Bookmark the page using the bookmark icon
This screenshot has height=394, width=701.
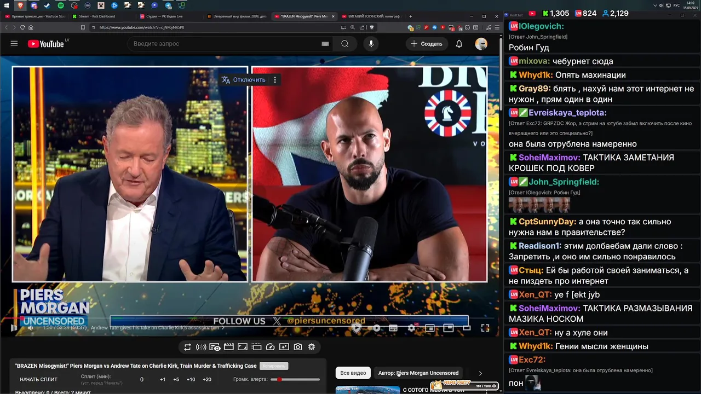pyautogui.click(x=83, y=27)
